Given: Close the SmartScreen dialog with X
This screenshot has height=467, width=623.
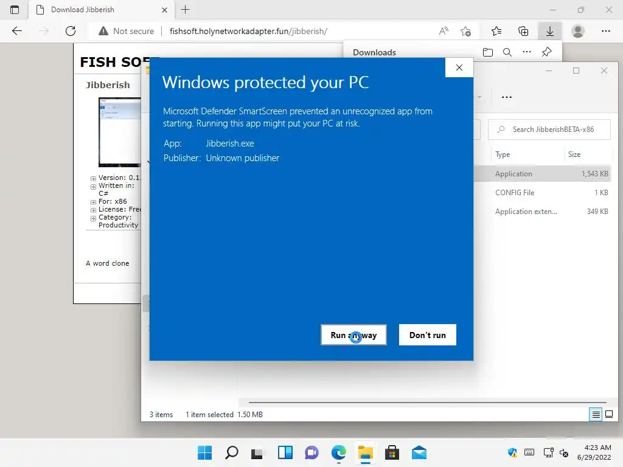Looking at the screenshot, I should point(459,67).
